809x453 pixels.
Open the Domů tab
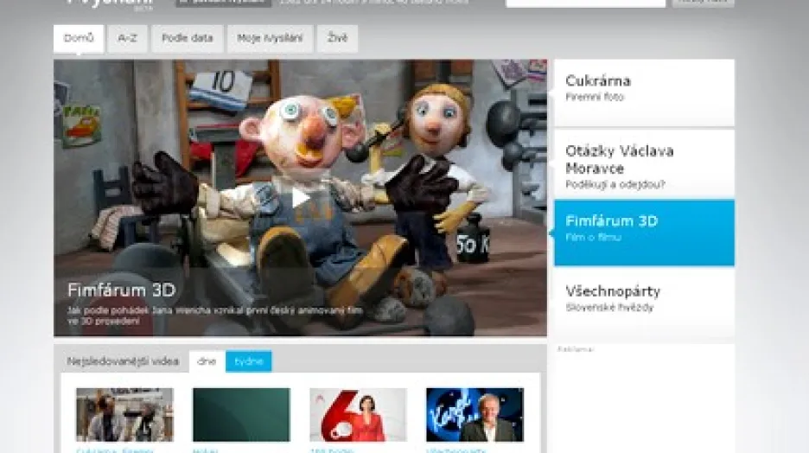(79, 38)
